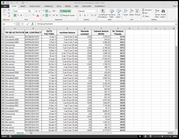Toggle Italic formatting

(x=18, y=15)
